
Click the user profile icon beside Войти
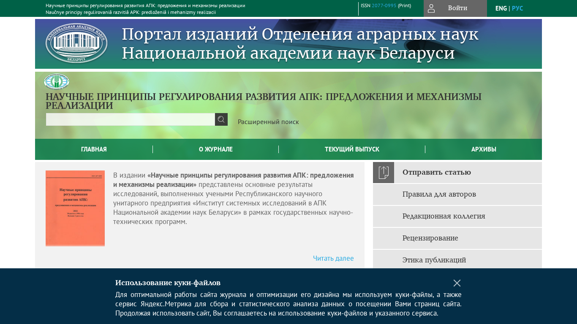[x=431, y=8]
